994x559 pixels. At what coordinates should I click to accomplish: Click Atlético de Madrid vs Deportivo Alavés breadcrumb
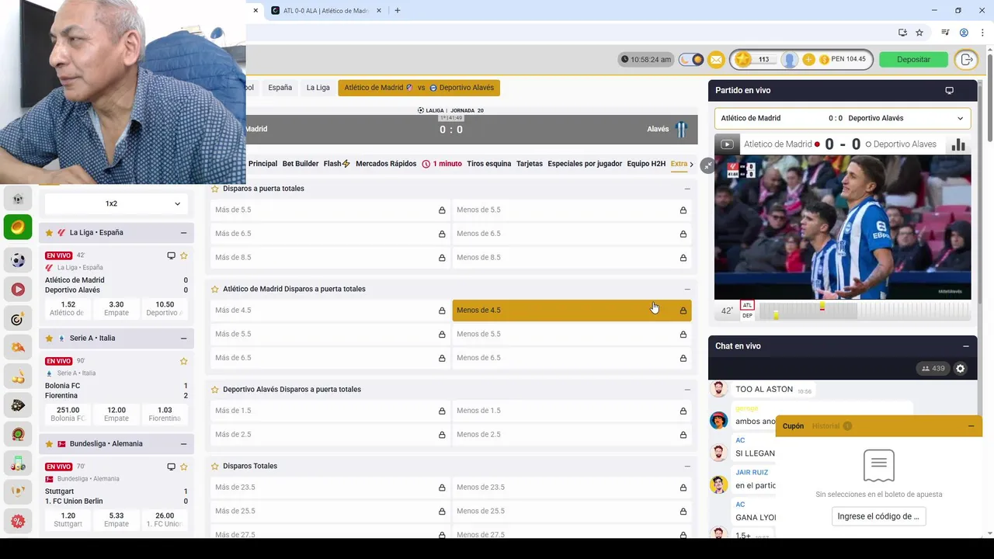pos(419,88)
